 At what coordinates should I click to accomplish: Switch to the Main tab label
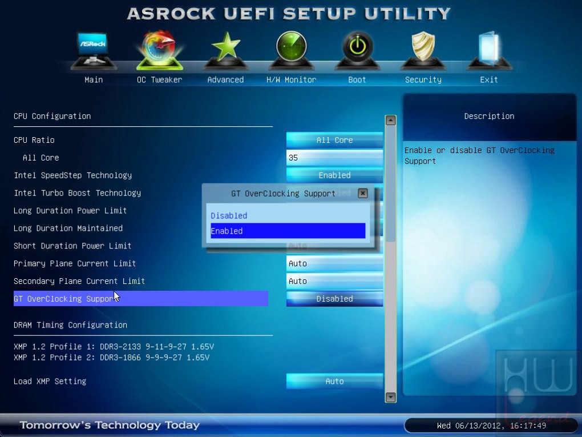coord(94,79)
